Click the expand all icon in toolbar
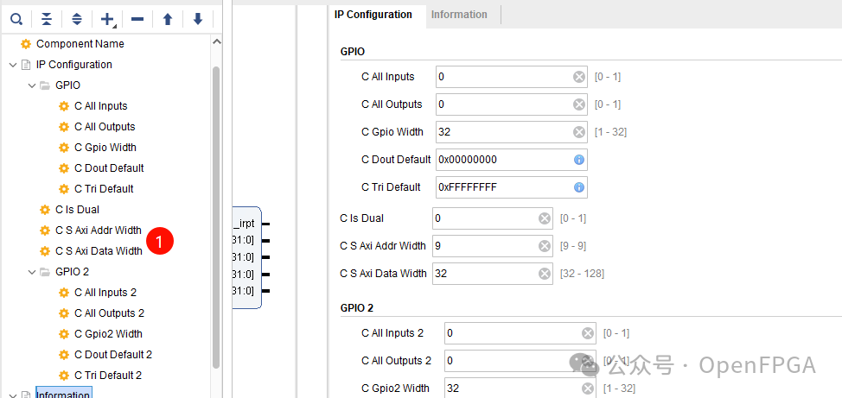Viewport: 842px width, 398px height. pos(77,20)
